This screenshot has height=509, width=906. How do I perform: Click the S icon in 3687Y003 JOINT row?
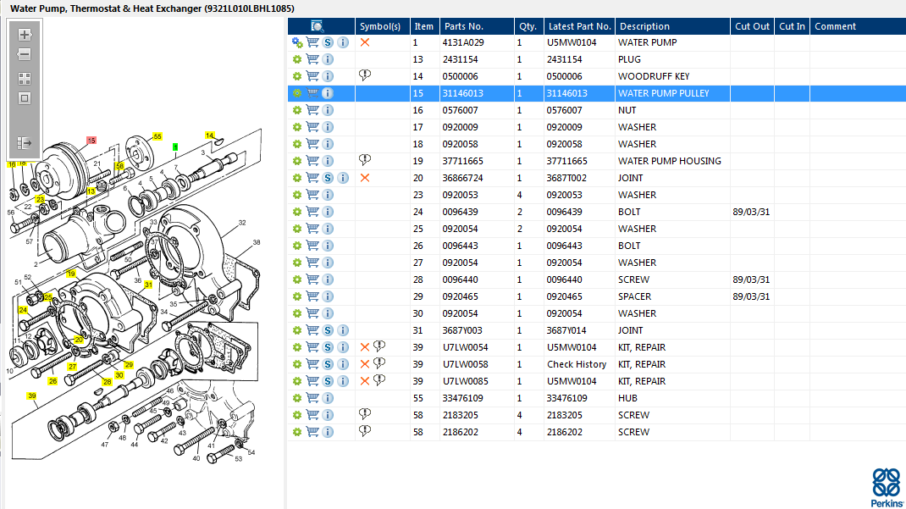click(328, 330)
